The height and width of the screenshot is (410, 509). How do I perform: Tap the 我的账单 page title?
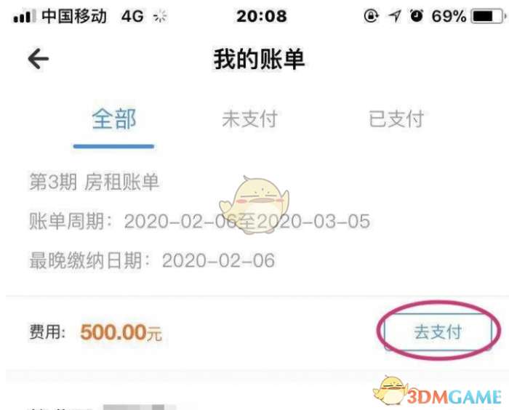[x=259, y=59]
